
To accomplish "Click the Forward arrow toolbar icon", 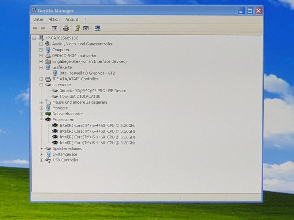I will 43,28.
